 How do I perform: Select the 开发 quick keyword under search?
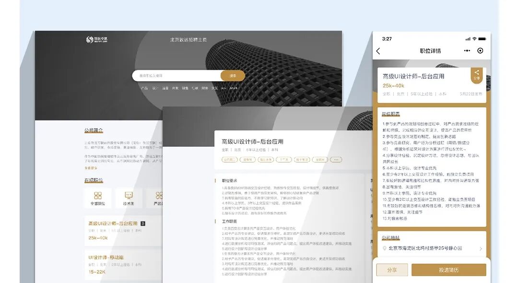coord(175,88)
